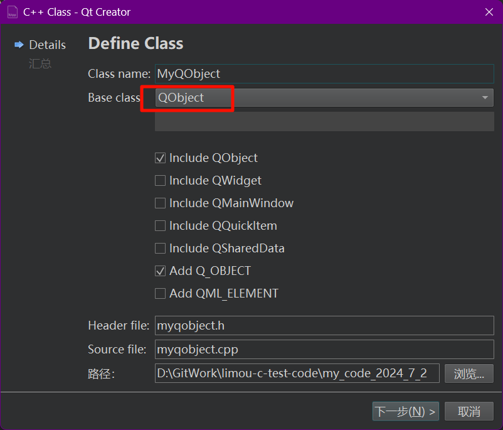Toggle the Include QObject checkbox

(x=161, y=158)
